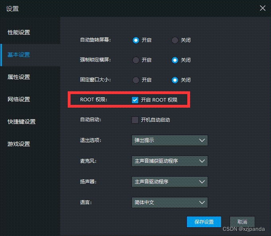Screen dimensions: 271x236
Task: Enable 开启 for 固定窗口大小
Action: point(136,80)
